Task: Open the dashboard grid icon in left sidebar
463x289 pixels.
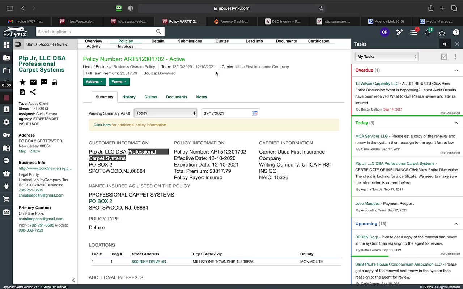Action: (6, 45)
